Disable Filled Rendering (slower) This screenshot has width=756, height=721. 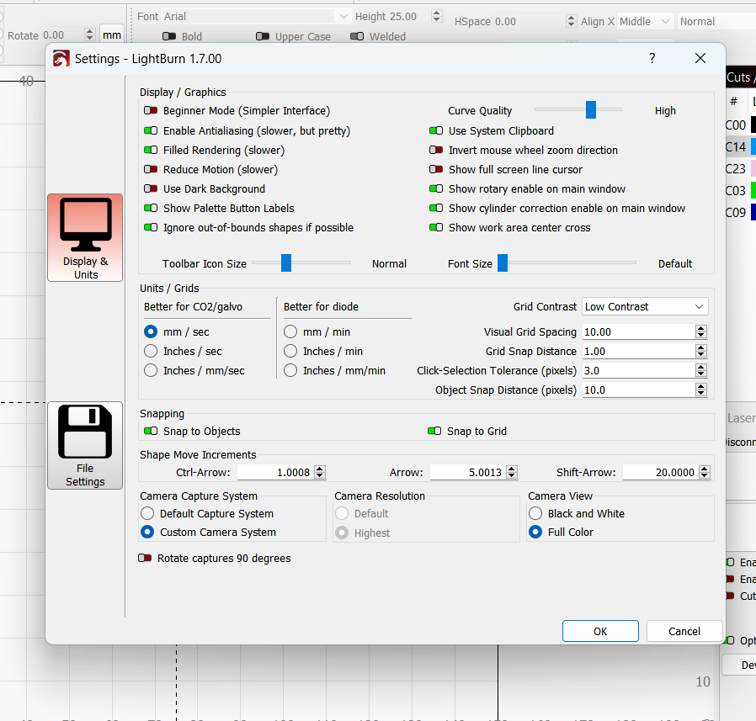151,150
